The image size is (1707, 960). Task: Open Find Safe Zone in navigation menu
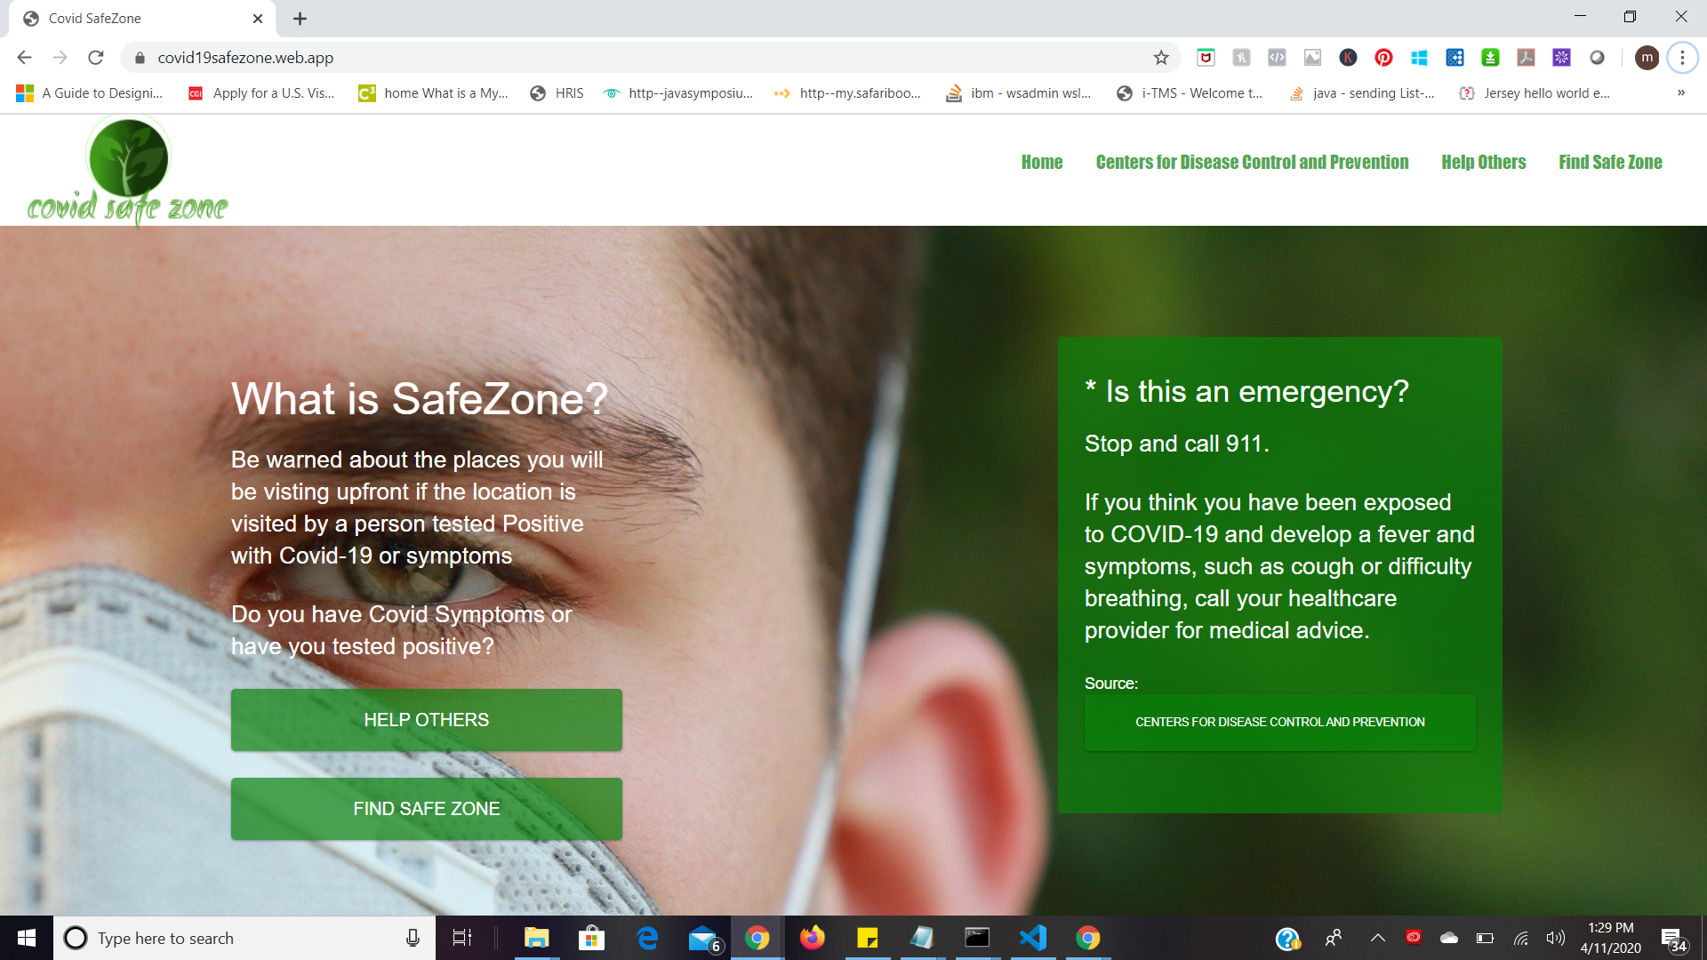pyautogui.click(x=1610, y=162)
